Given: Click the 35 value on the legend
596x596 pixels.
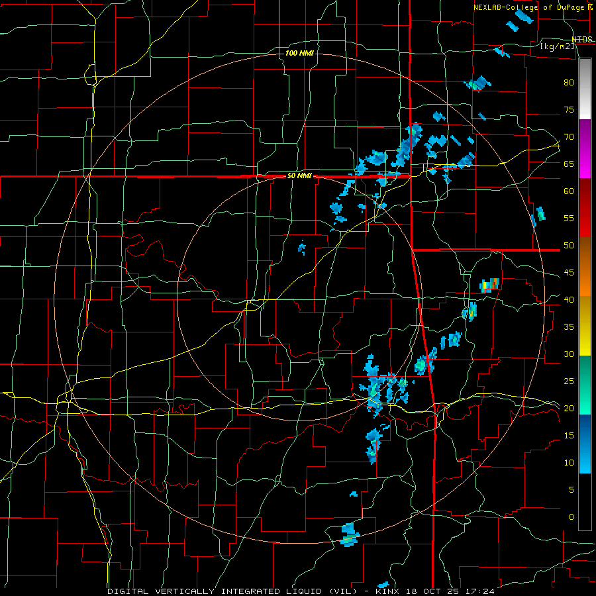Looking at the screenshot, I should 569,327.
